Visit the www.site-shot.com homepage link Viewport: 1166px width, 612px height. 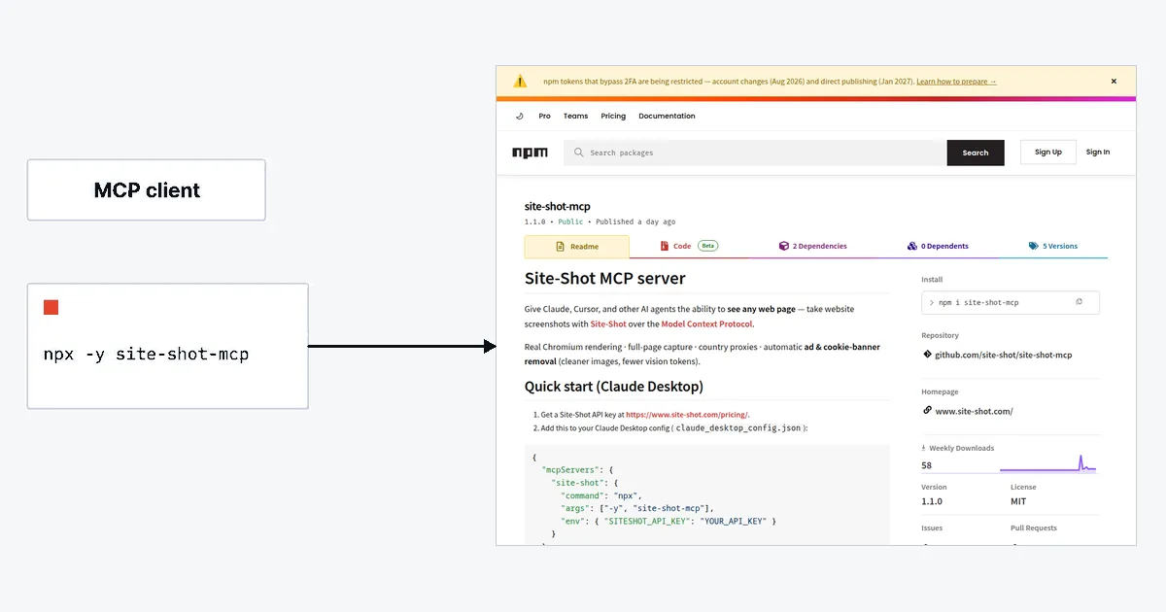click(x=974, y=412)
